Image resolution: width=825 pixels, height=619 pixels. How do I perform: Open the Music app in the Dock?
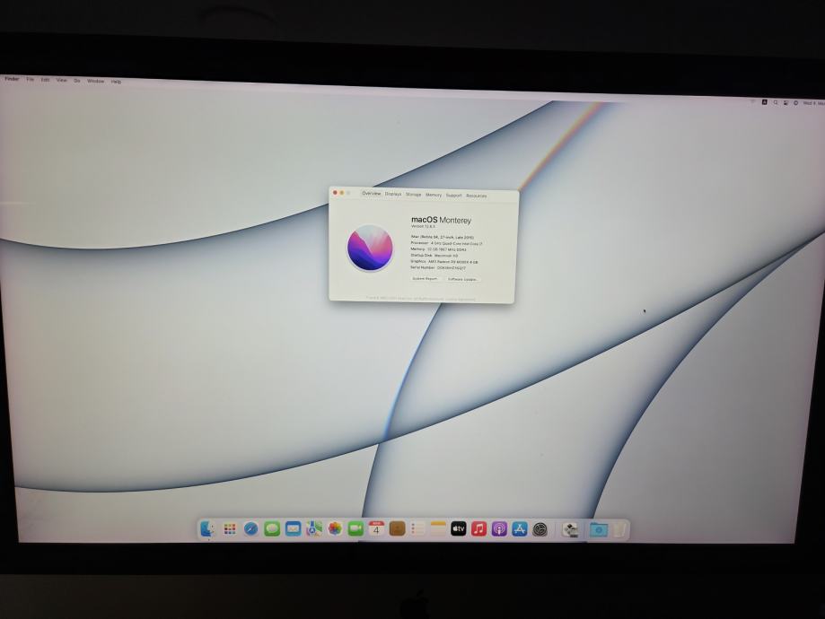(478, 528)
